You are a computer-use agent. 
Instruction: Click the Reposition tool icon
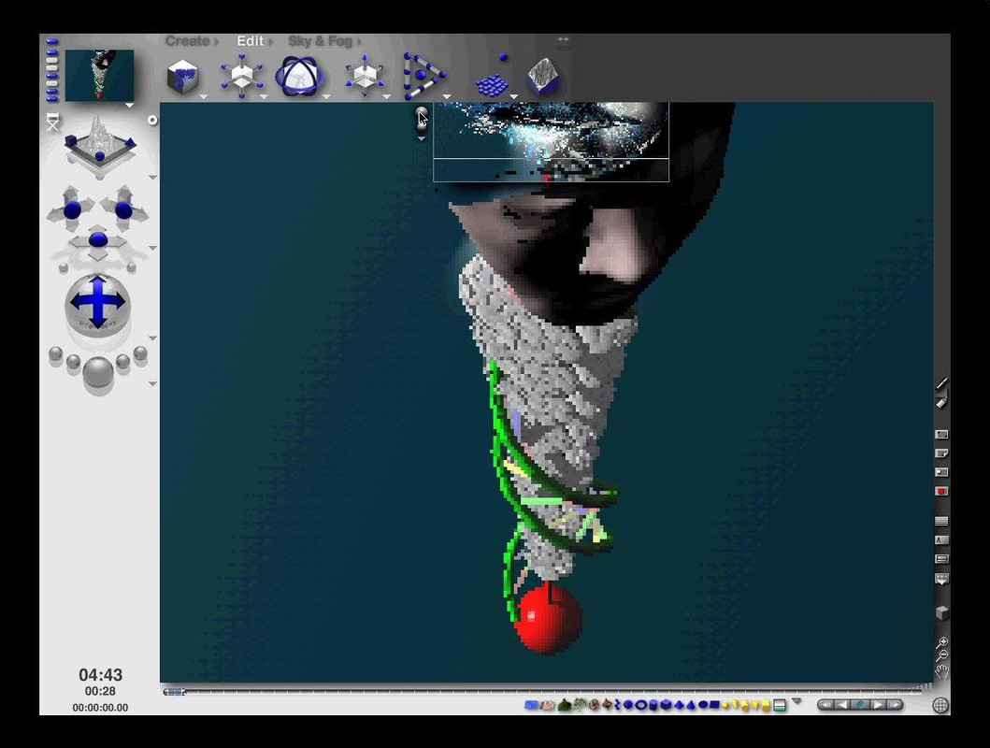(x=365, y=76)
